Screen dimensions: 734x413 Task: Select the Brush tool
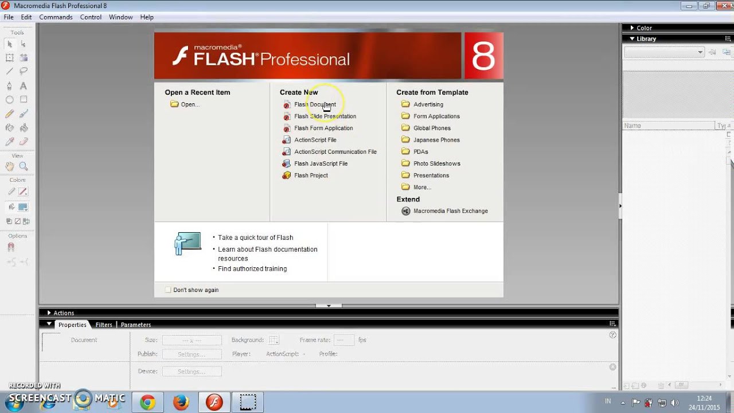(24, 114)
